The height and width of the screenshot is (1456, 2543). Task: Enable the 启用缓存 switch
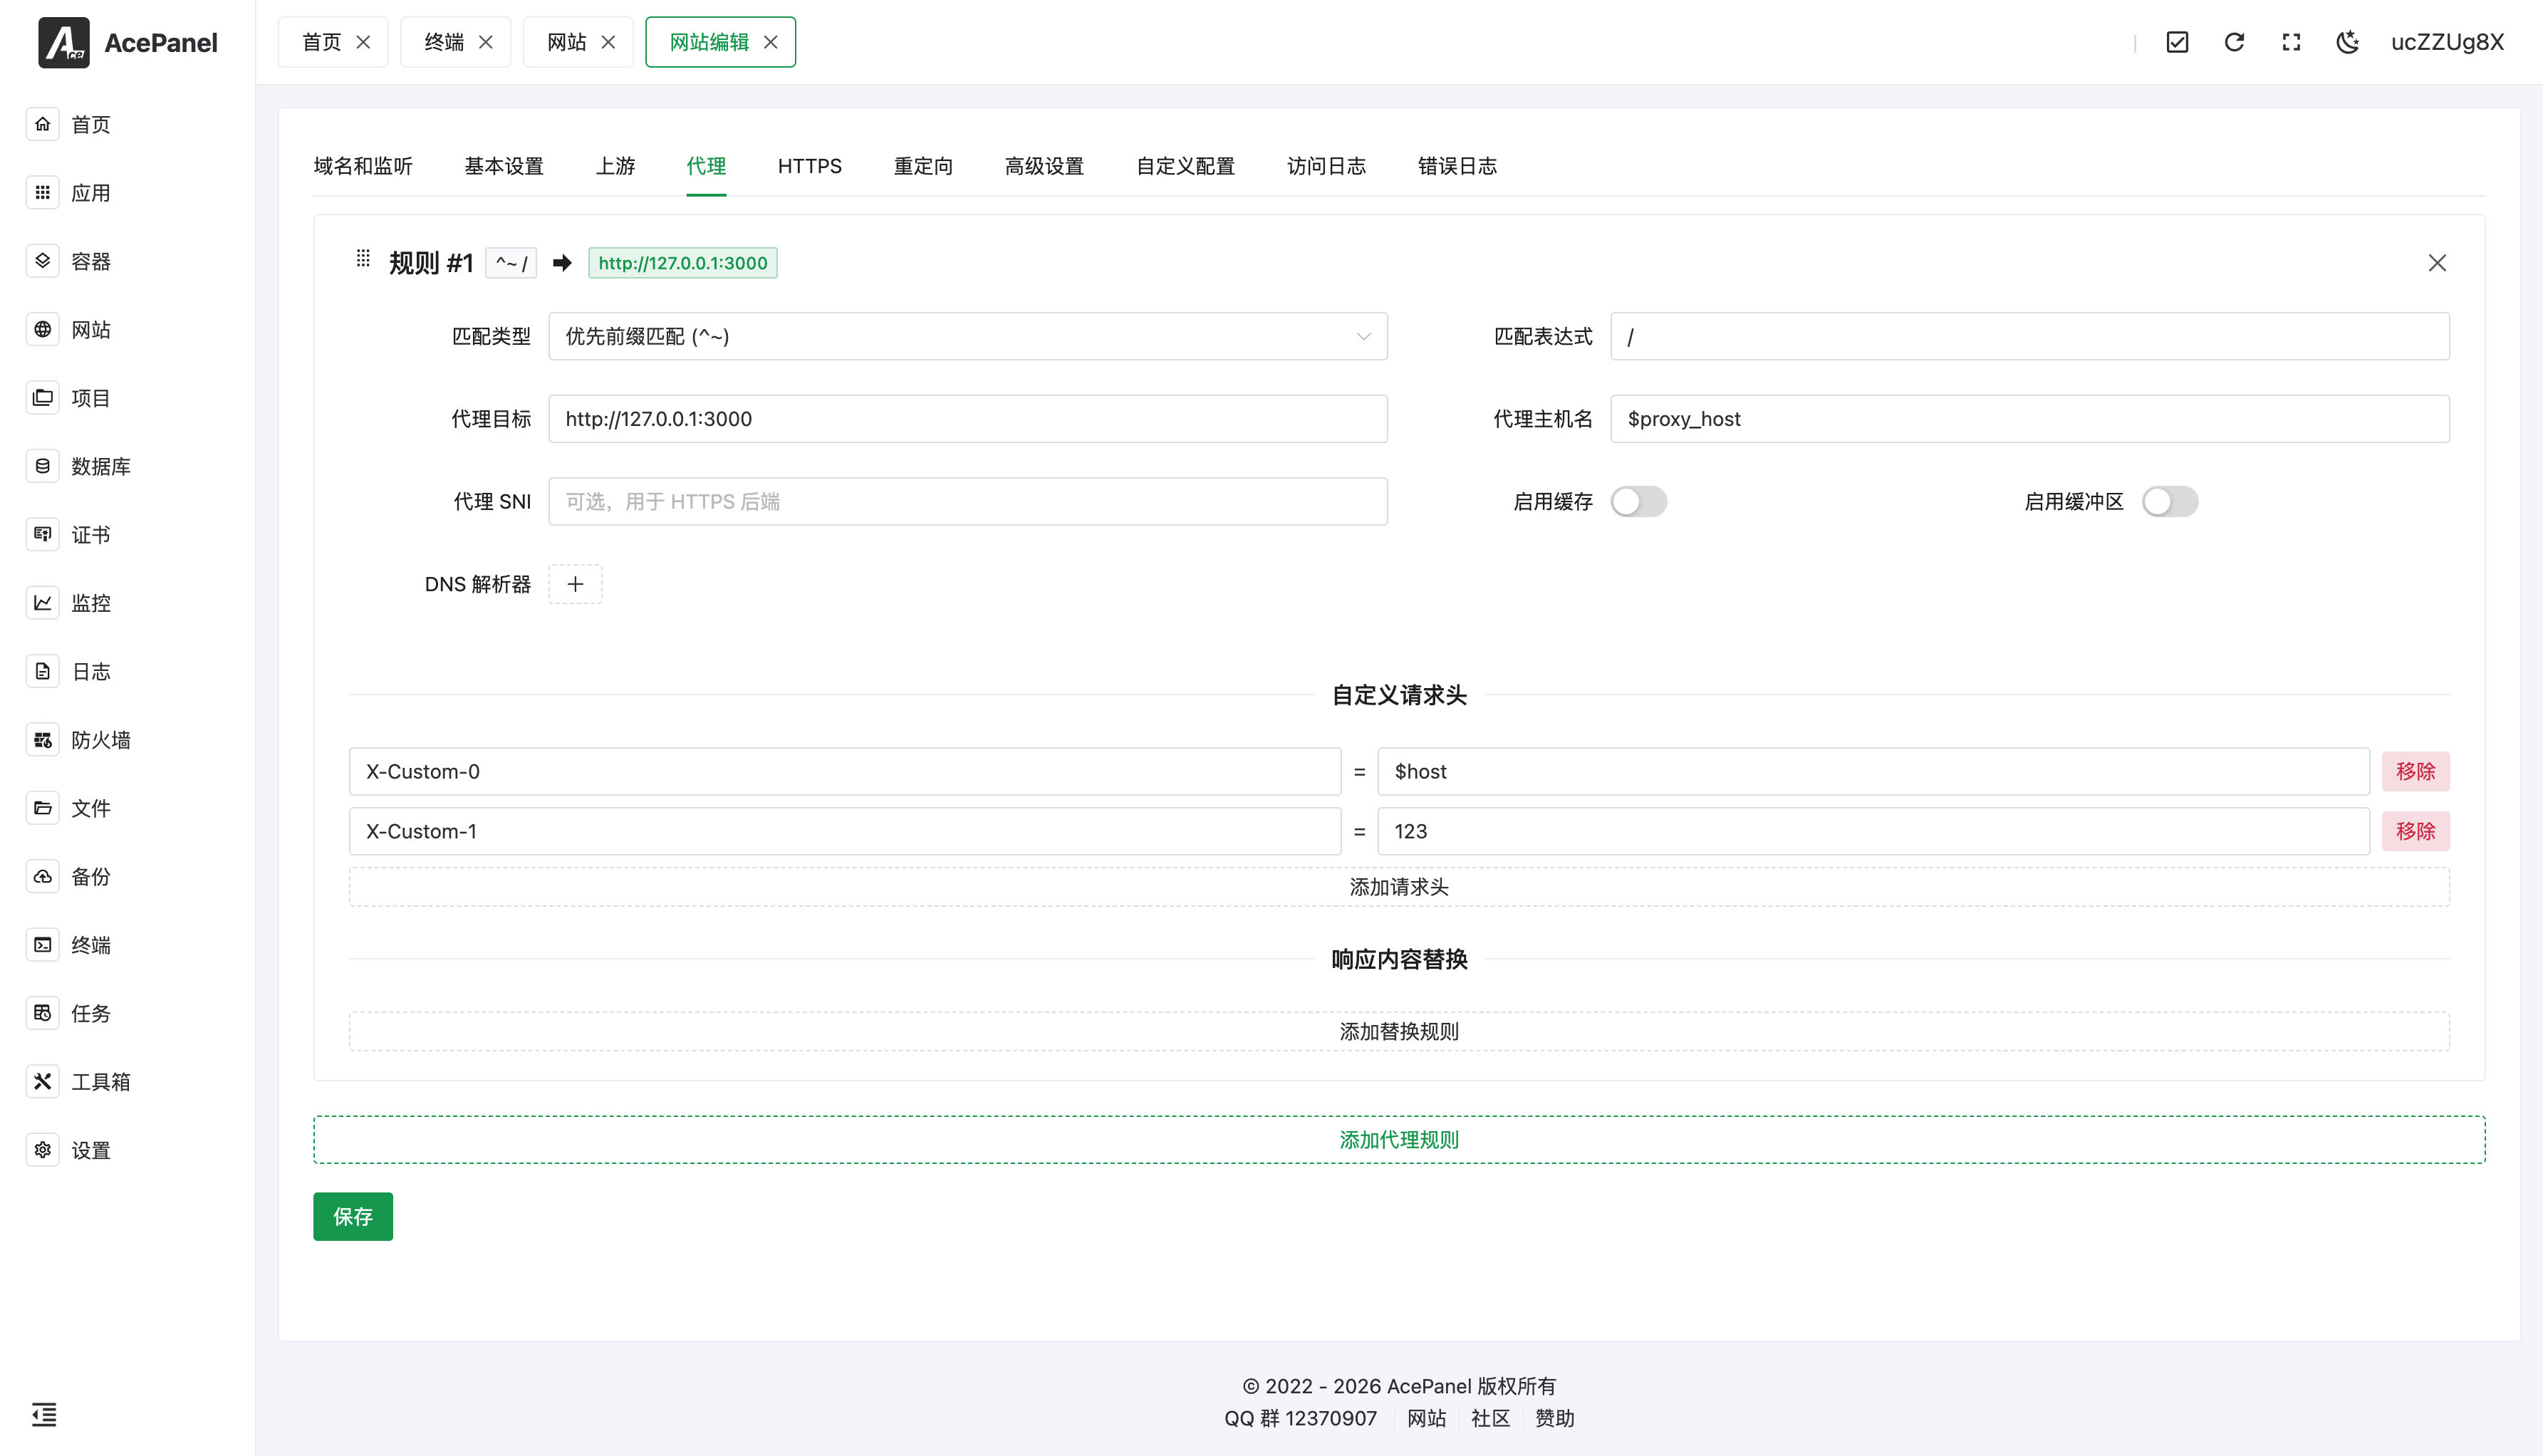(x=1638, y=501)
